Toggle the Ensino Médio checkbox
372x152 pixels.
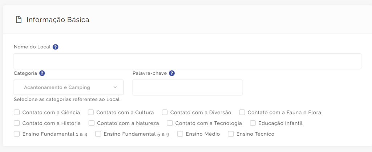point(180,134)
